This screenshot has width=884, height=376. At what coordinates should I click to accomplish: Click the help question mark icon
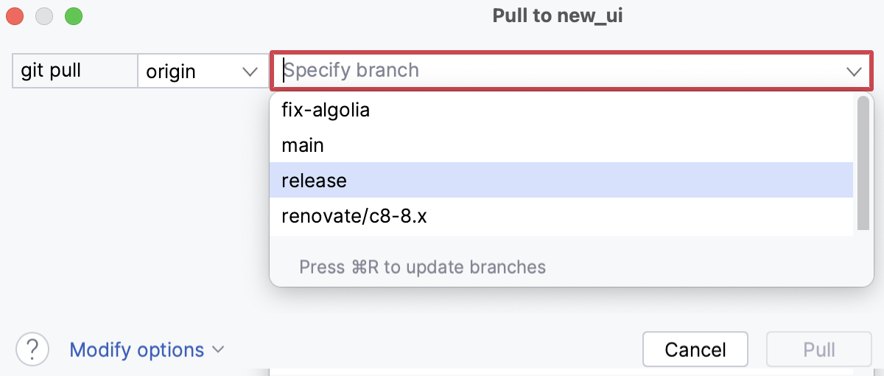32,349
